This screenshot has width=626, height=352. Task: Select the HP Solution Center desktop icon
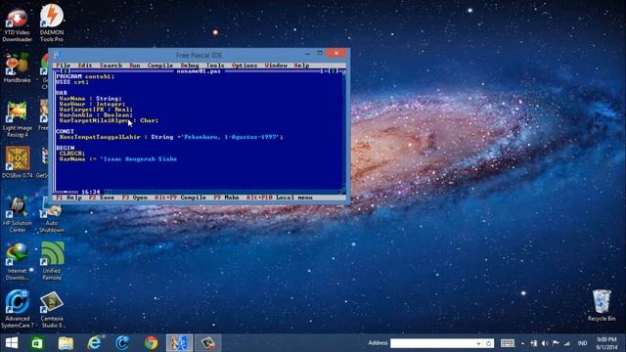(17, 214)
